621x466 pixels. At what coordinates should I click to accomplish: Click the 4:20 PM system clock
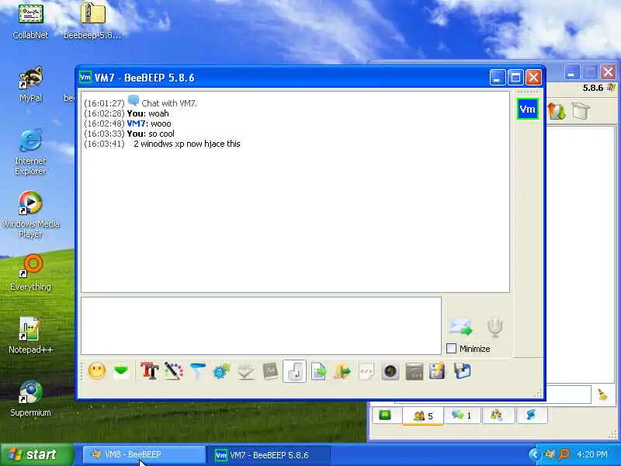pos(592,454)
